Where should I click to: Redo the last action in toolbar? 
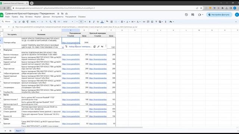coord(19,22)
